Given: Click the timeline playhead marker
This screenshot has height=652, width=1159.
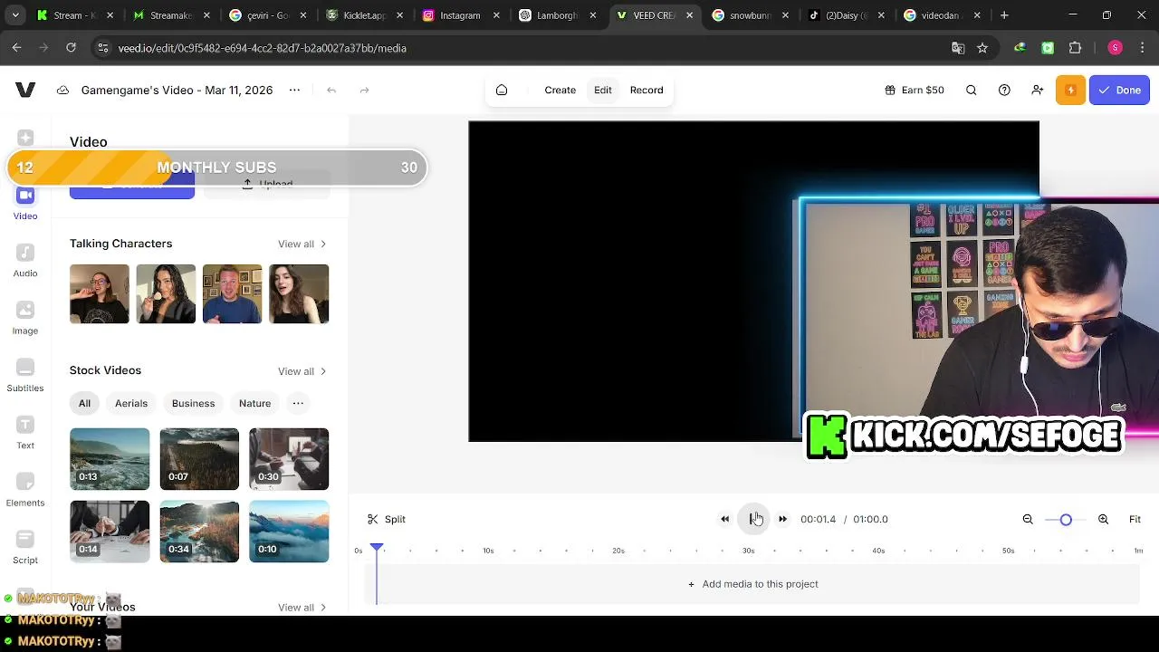Looking at the screenshot, I should tap(377, 547).
